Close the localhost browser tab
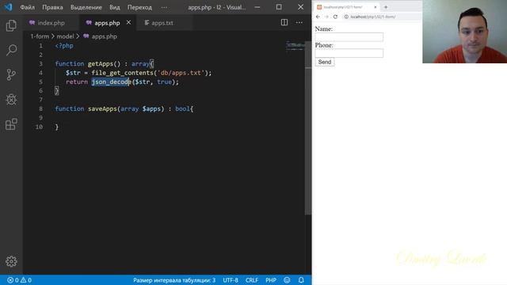Screen dimensions: 507x285 [x=375, y=7]
